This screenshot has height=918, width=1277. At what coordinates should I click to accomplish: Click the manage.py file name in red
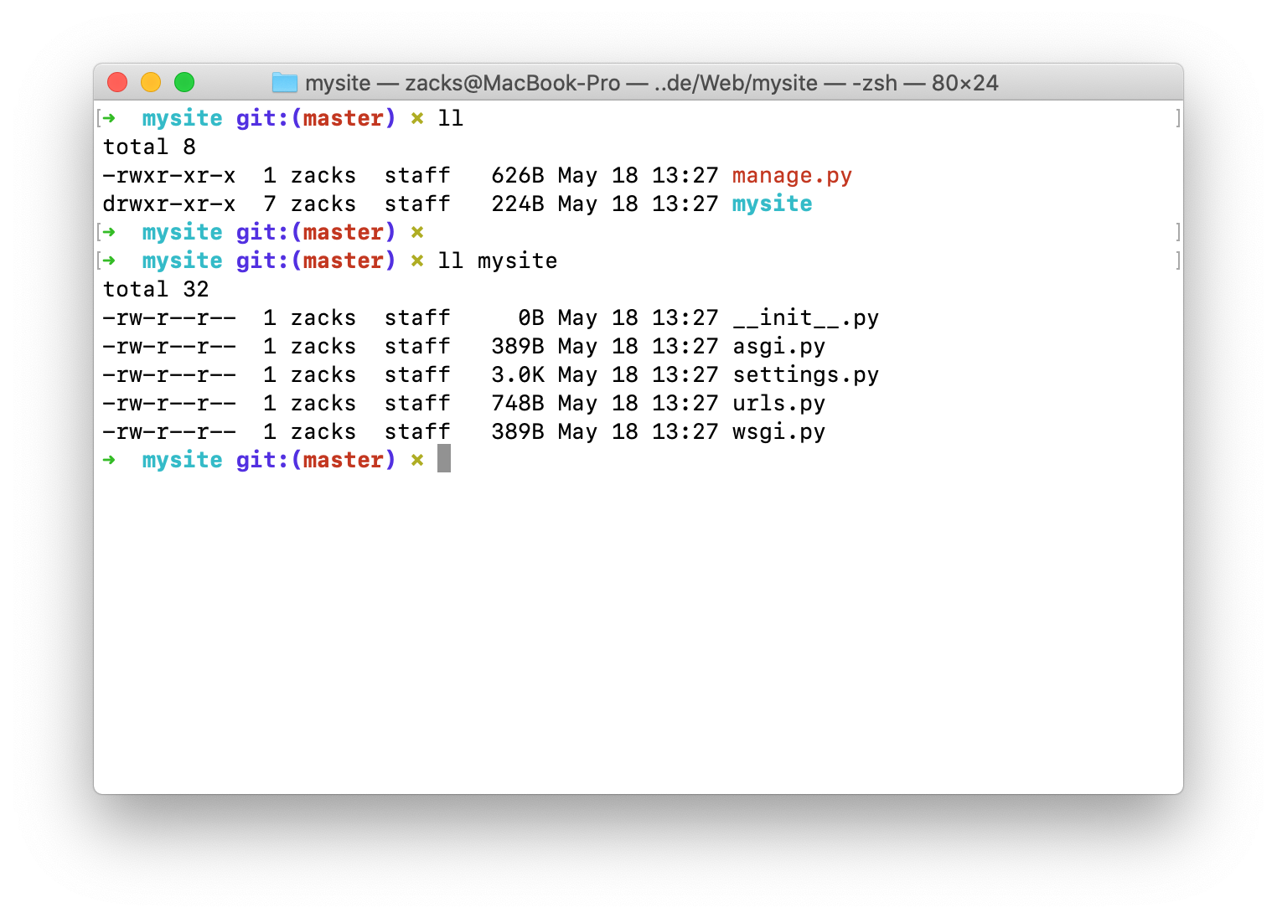point(792,176)
